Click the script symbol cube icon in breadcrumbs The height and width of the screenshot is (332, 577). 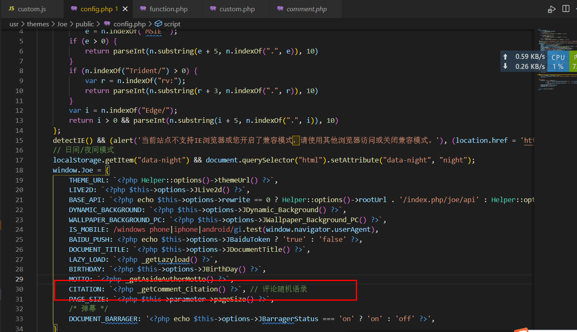(x=158, y=24)
